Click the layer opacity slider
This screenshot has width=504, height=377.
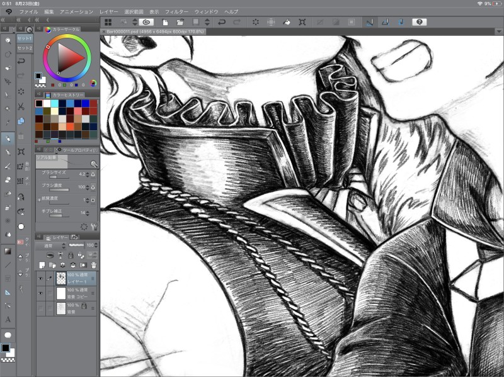[x=76, y=245]
